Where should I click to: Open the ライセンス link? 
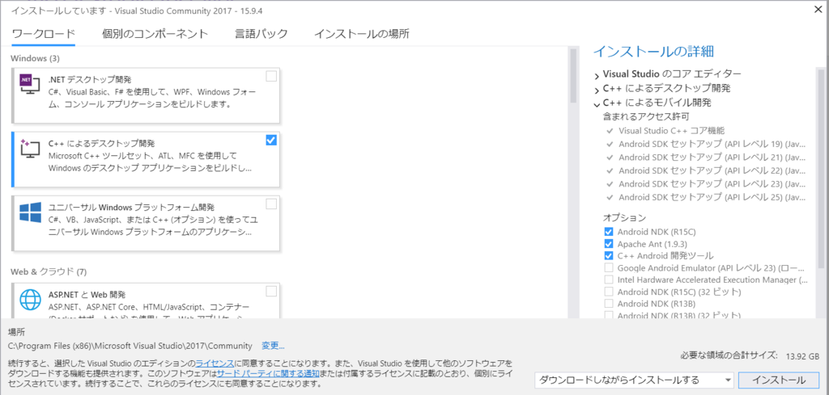point(215,363)
